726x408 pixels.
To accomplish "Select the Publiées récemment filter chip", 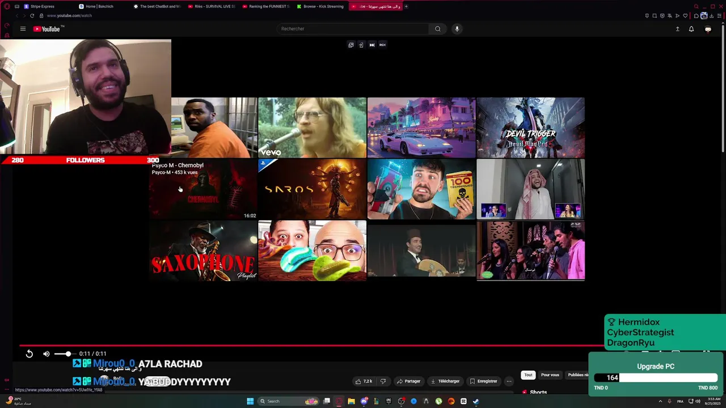I will click(578, 375).
